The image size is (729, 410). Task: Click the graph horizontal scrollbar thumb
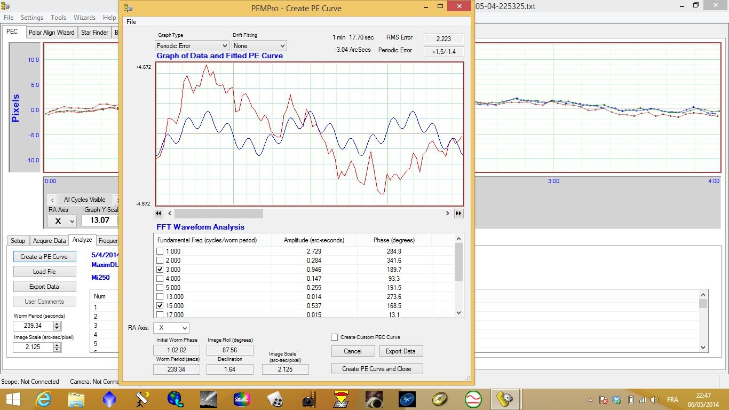click(x=219, y=213)
